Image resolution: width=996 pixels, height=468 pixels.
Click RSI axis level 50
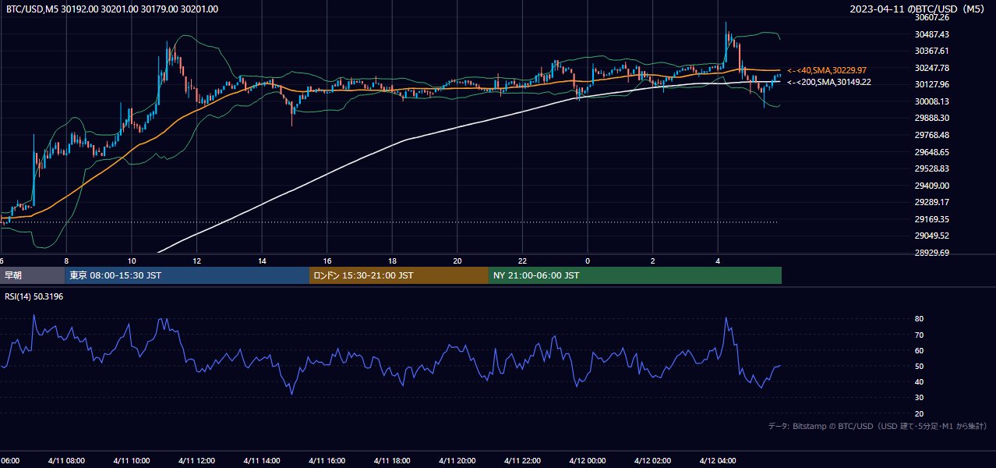click(x=920, y=366)
